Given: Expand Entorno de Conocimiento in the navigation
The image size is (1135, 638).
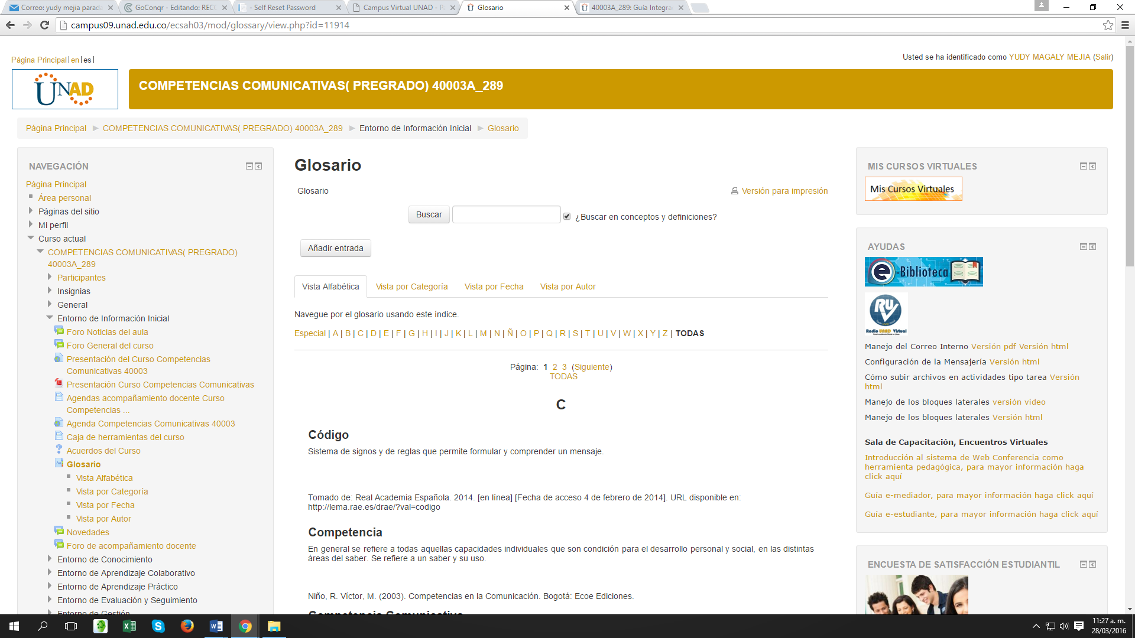Looking at the screenshot, I should (50, 559).
